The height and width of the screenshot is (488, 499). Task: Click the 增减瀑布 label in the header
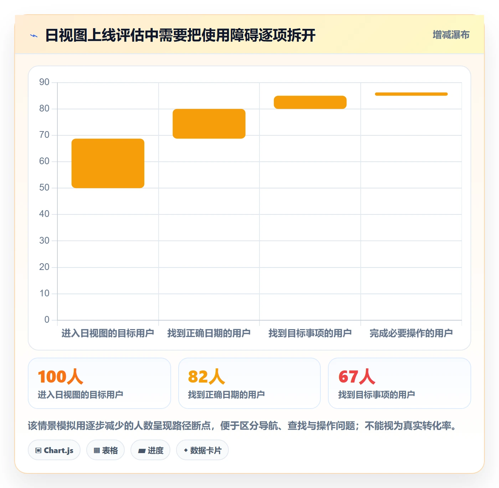(x=451, y=35)
